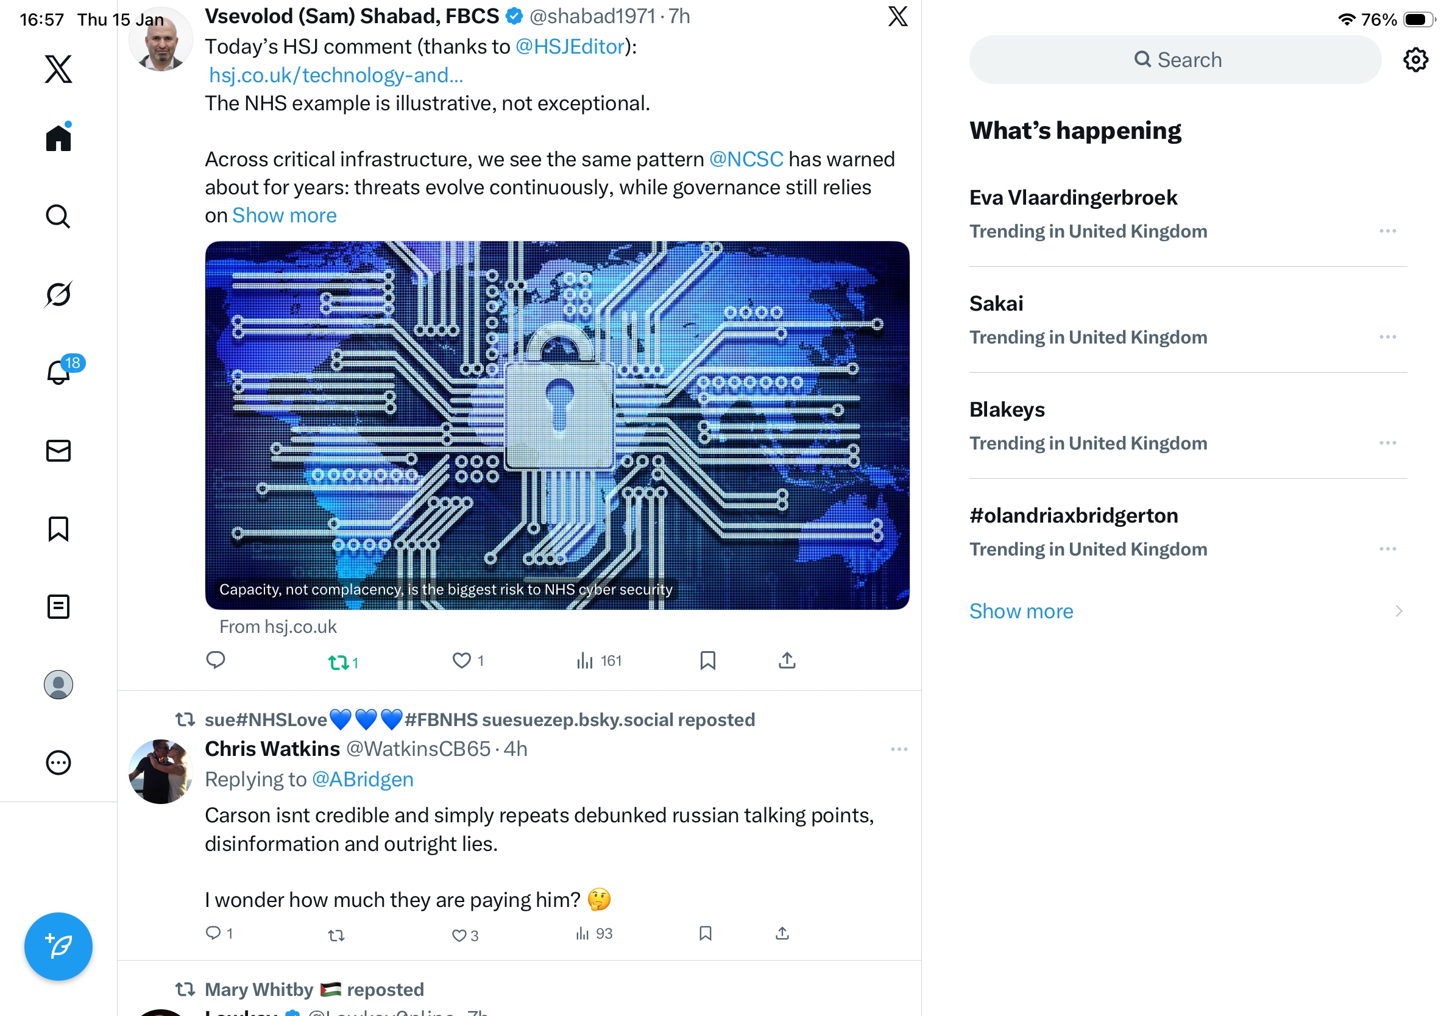Open Lists icon in sidebar
Screen dimensions: 1455x1016
click(x=58, y=607)
